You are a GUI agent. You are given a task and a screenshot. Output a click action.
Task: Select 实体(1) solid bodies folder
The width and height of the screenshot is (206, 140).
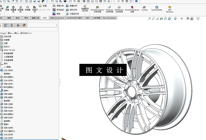pyautogui.click(x=7, y=47)
